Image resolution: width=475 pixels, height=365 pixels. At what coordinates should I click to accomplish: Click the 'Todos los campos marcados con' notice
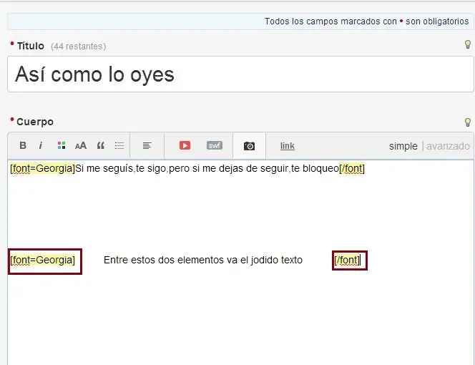tap(330, 21)
